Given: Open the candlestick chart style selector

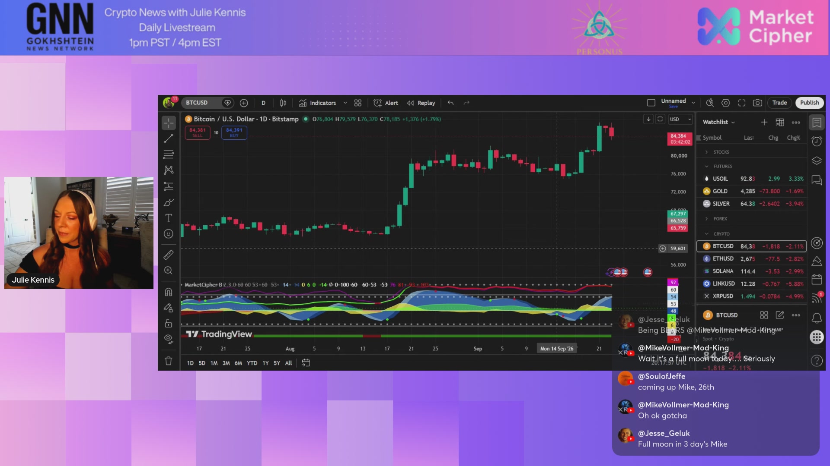Looking at the screenshot, I should point(283,103).
